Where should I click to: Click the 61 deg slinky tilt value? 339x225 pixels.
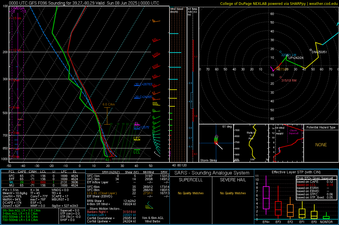(x=227, y=126)
